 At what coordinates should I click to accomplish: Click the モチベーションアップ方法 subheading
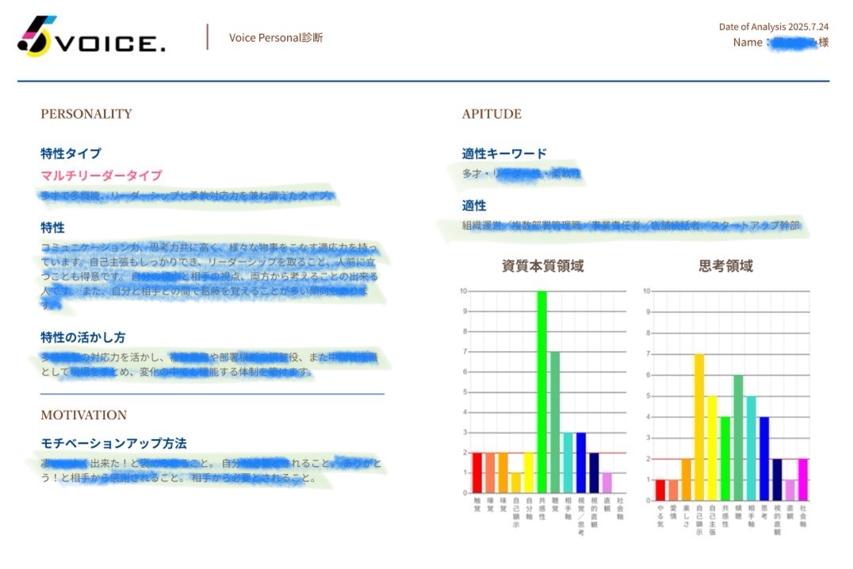[113, 443]
